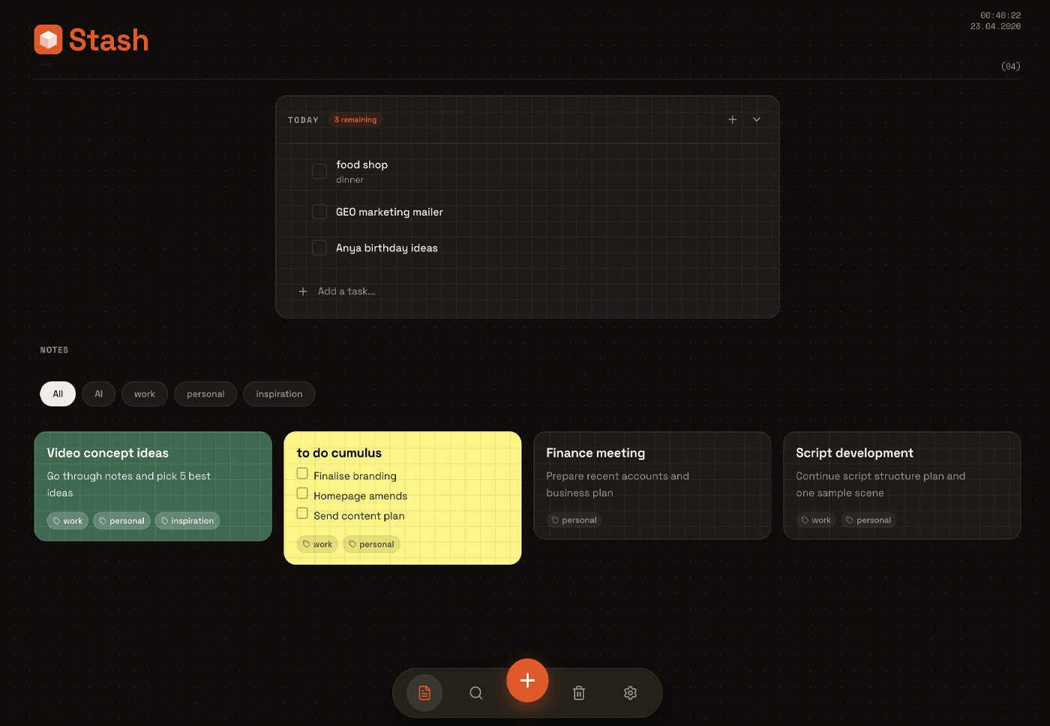The height and width of the screenshot is (726, 1050).
Task: Click personal tag on to do cumulus
Action: [x=371, y=544]
